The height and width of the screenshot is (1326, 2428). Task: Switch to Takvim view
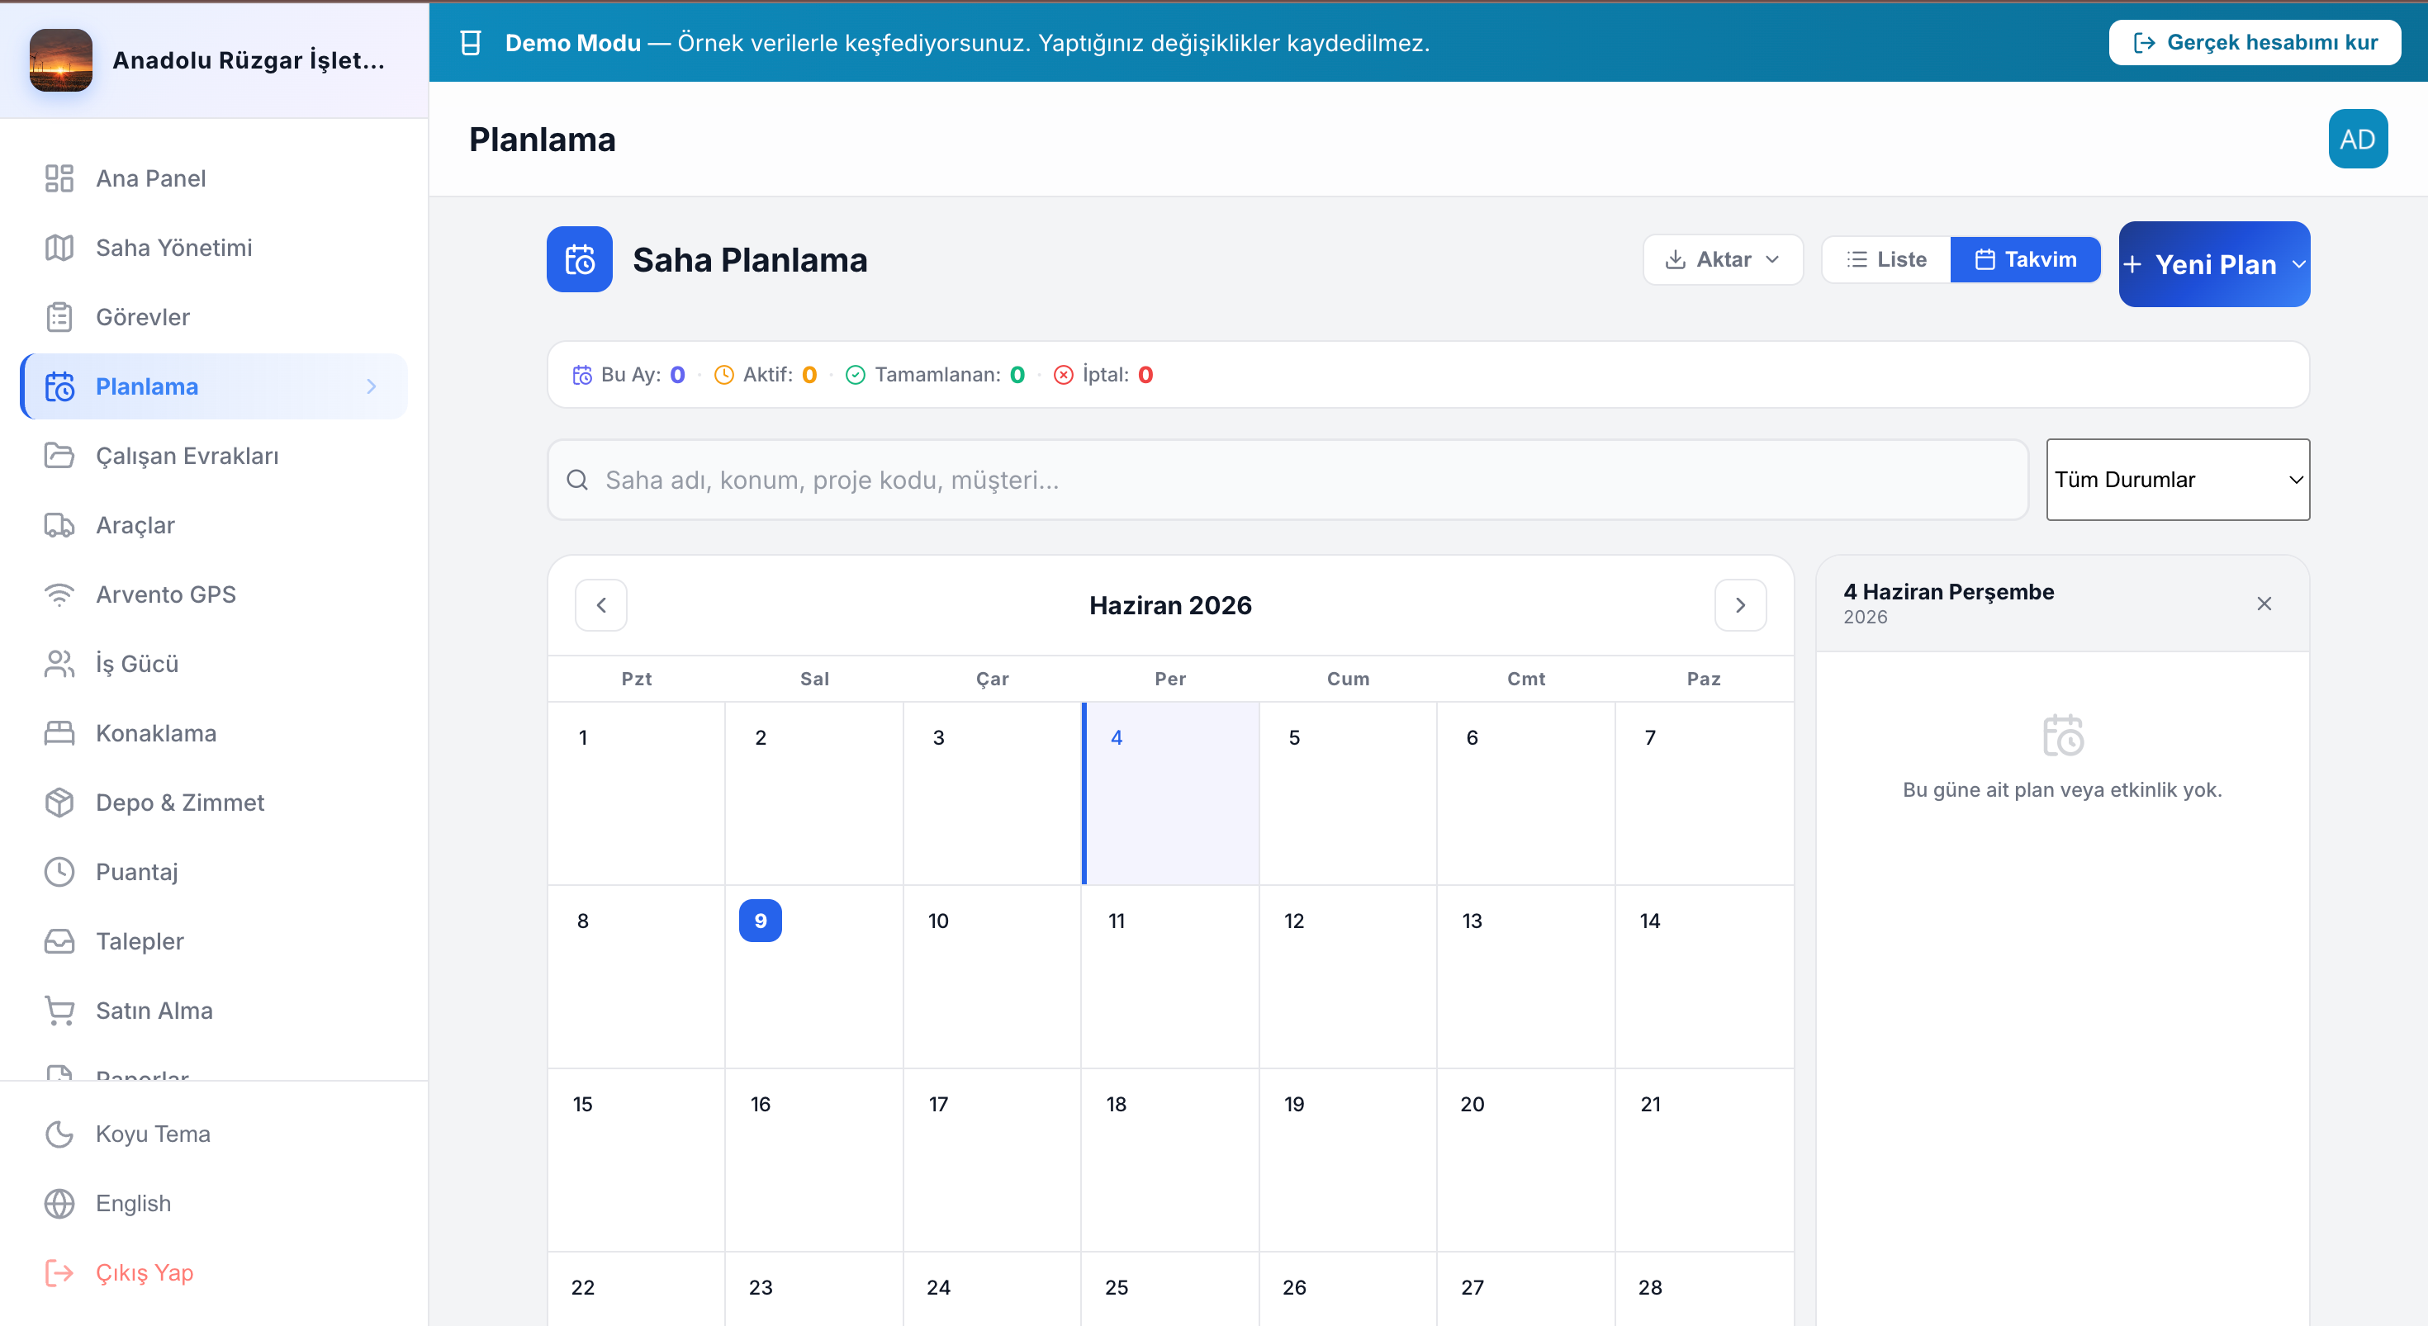2025,259
